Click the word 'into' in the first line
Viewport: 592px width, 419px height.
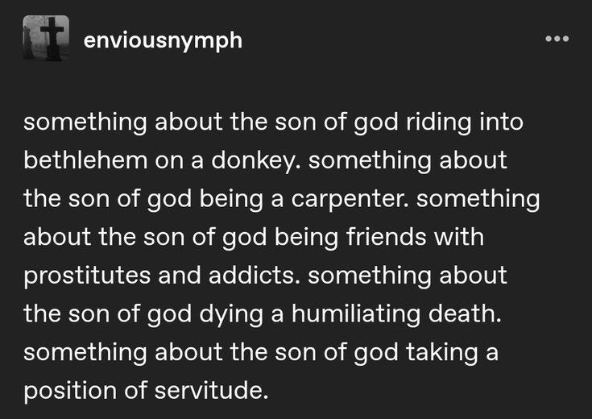[501, 122]
